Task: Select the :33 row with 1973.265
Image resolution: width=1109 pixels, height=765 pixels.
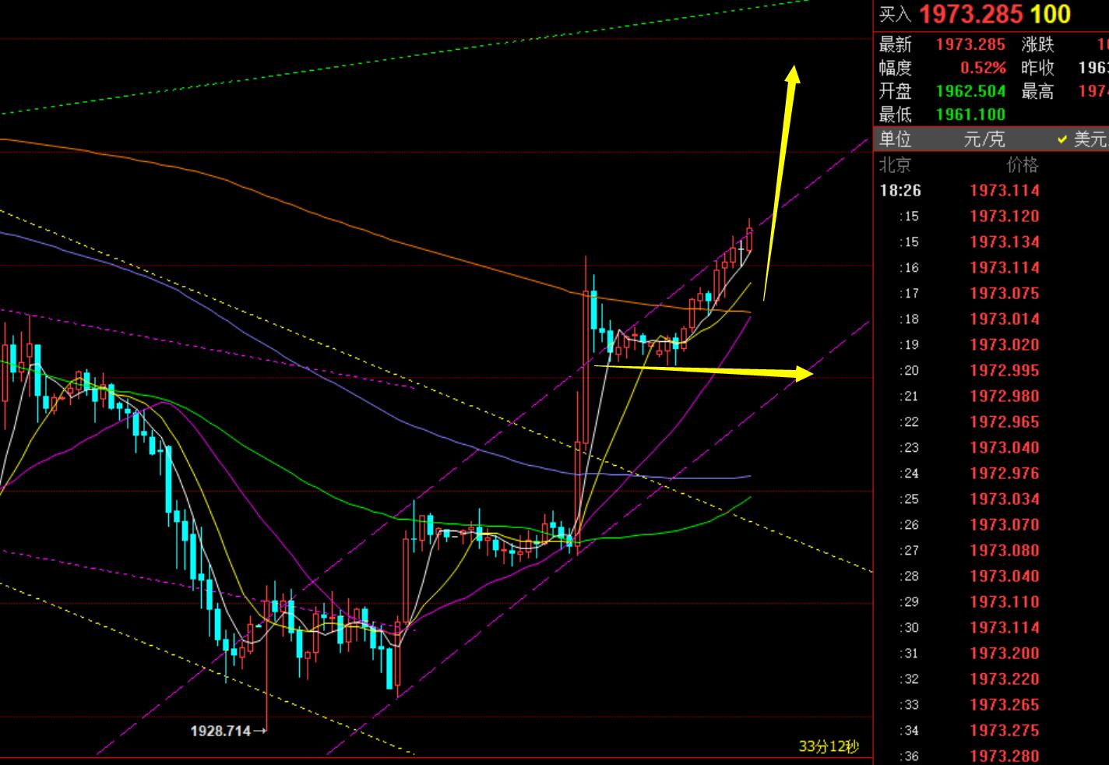Action: point(991,705)
